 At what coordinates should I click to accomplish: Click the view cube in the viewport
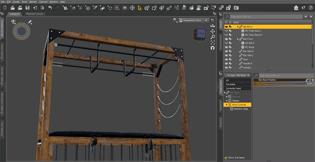(x=200, y=34)
